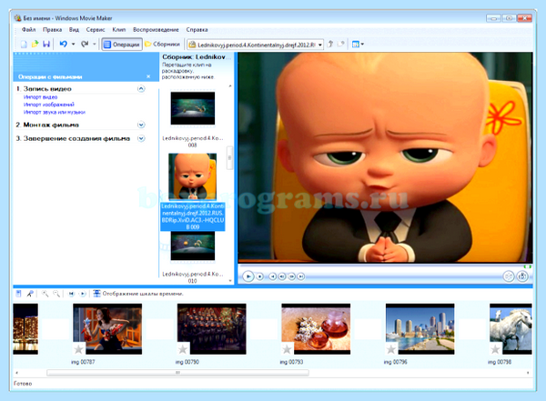Screen dimensions: 546x401
Task: Click the Save Project floppy icon
Action: click(x=46, y=45)
